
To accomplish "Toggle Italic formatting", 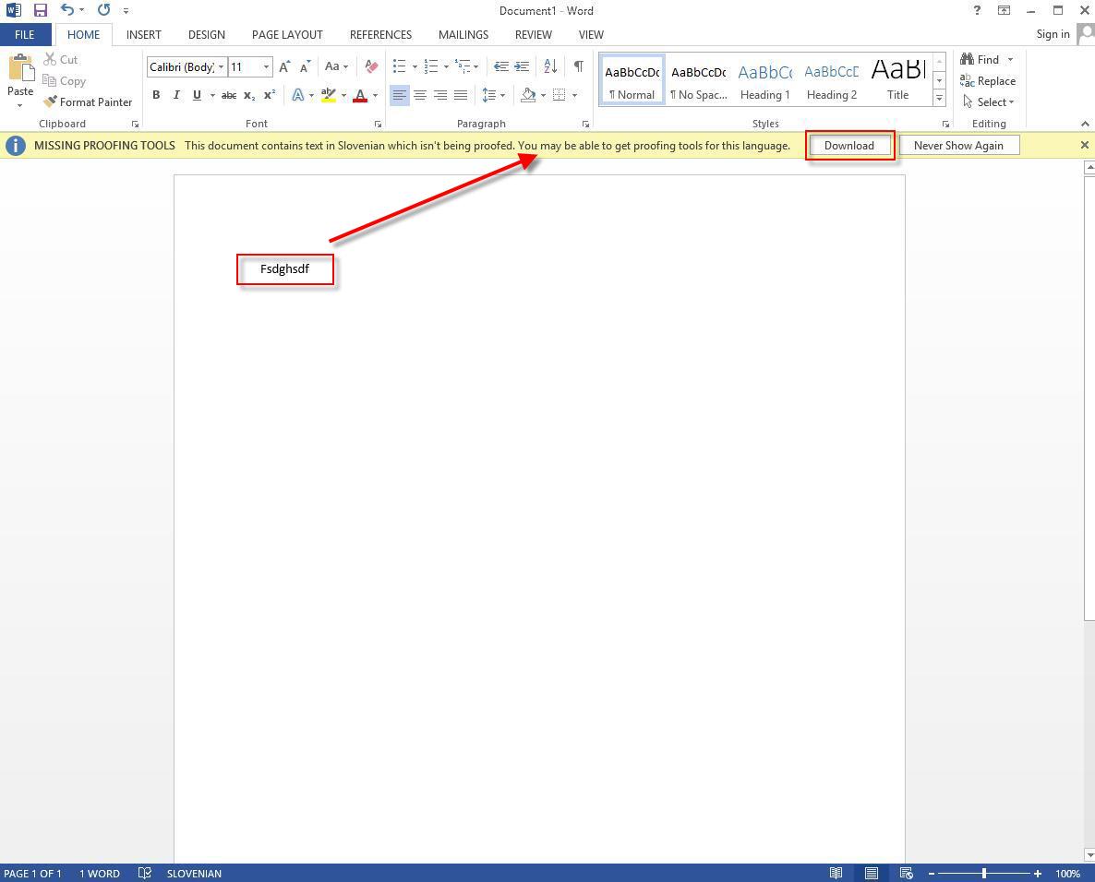I will (x=176, y=95).
